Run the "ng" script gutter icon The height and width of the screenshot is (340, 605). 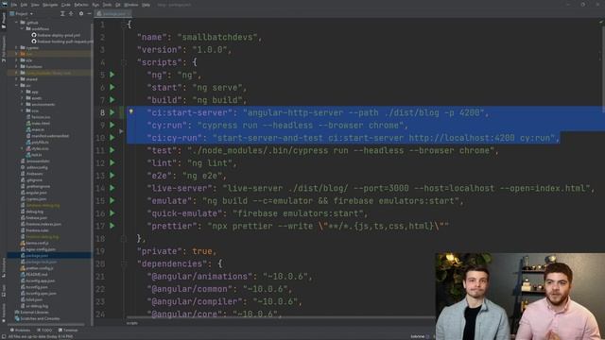point(112,75)
